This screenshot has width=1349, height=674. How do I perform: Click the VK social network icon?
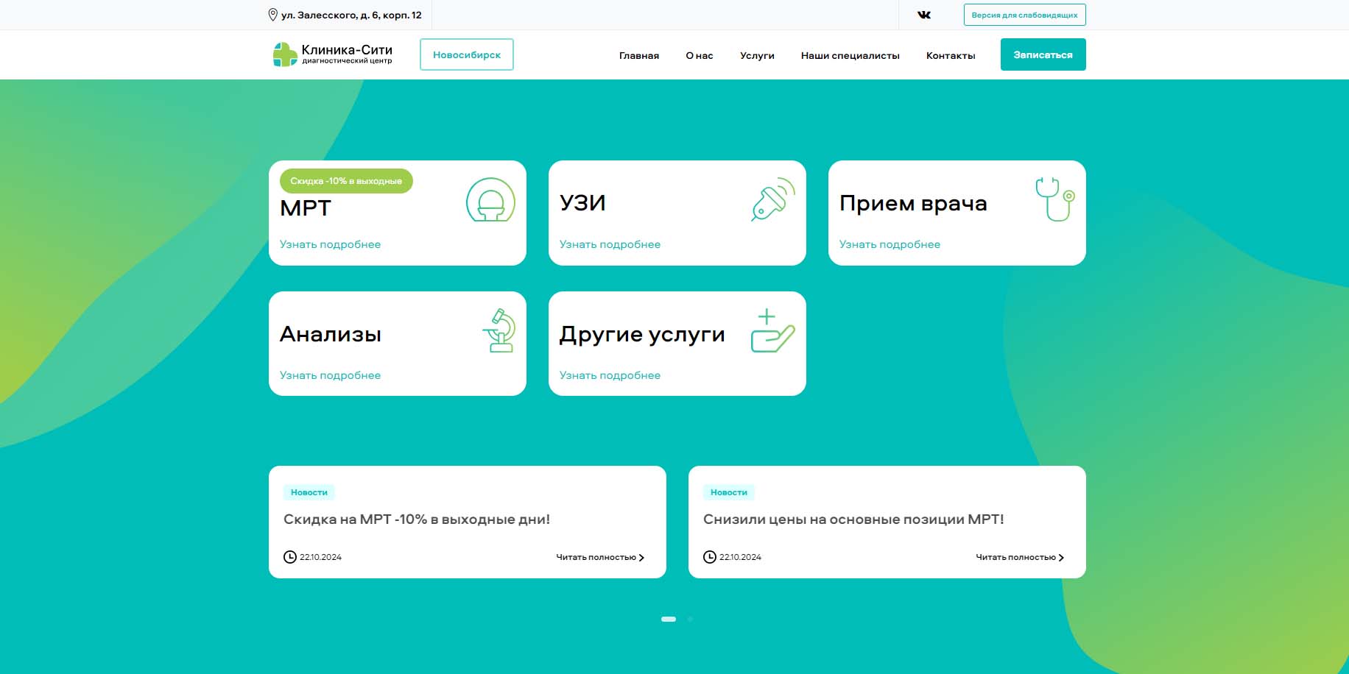924,15
